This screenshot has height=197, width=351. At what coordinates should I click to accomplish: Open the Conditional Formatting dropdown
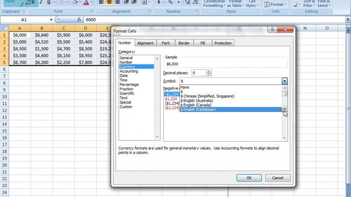point(214,4)
